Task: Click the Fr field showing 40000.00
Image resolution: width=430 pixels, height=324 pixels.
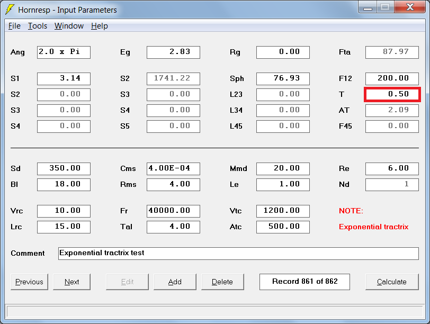Action: 173,211
